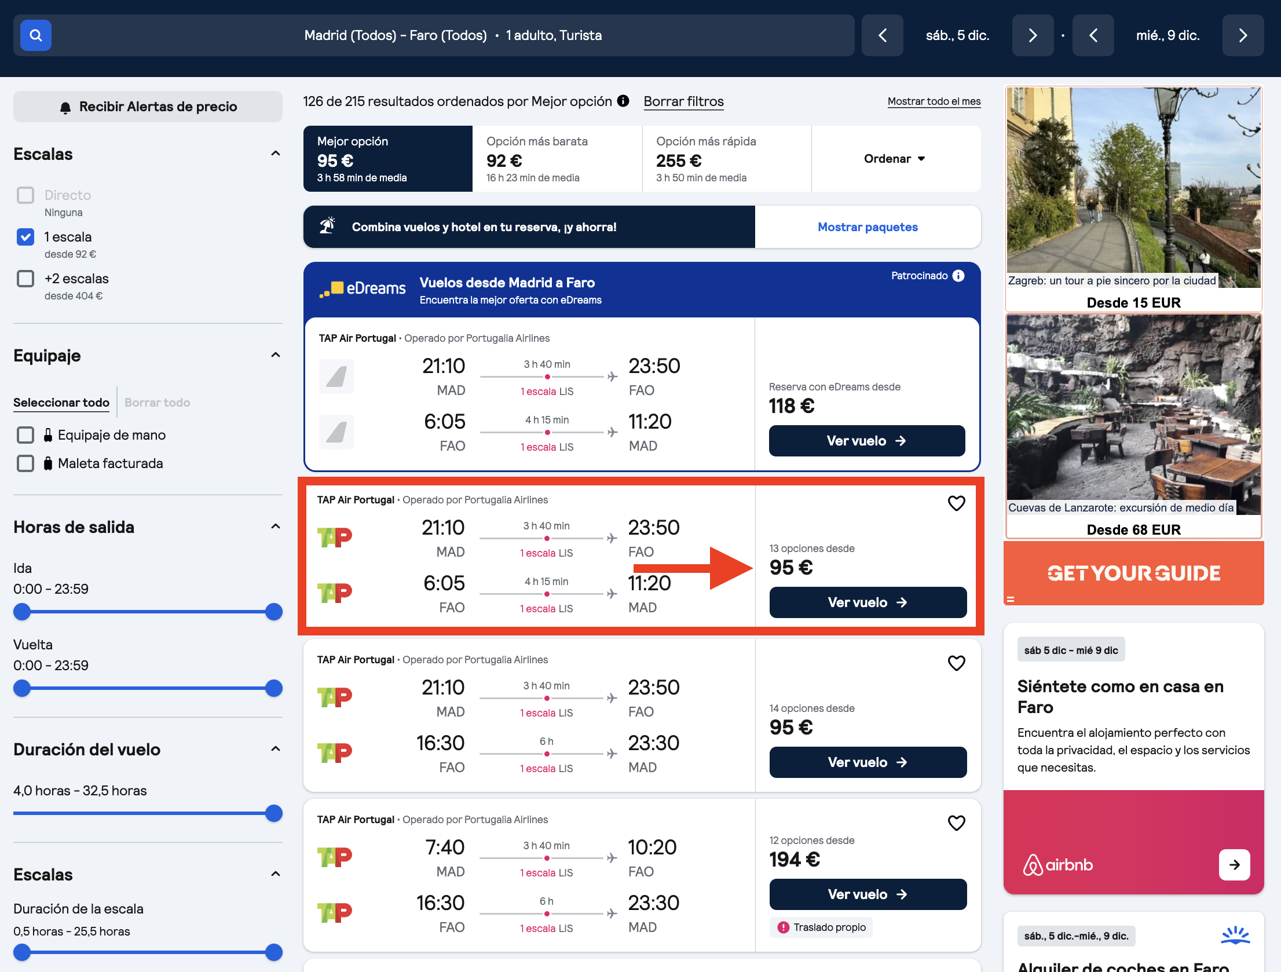Check the Directo checkbox
This screenshot has width=1281, height=972.
[25, 195]
